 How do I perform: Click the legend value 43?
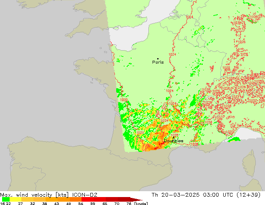point(56,203)
